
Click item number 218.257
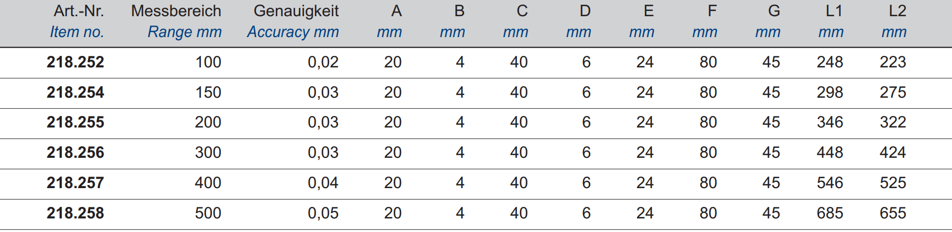tap(75, 183)
